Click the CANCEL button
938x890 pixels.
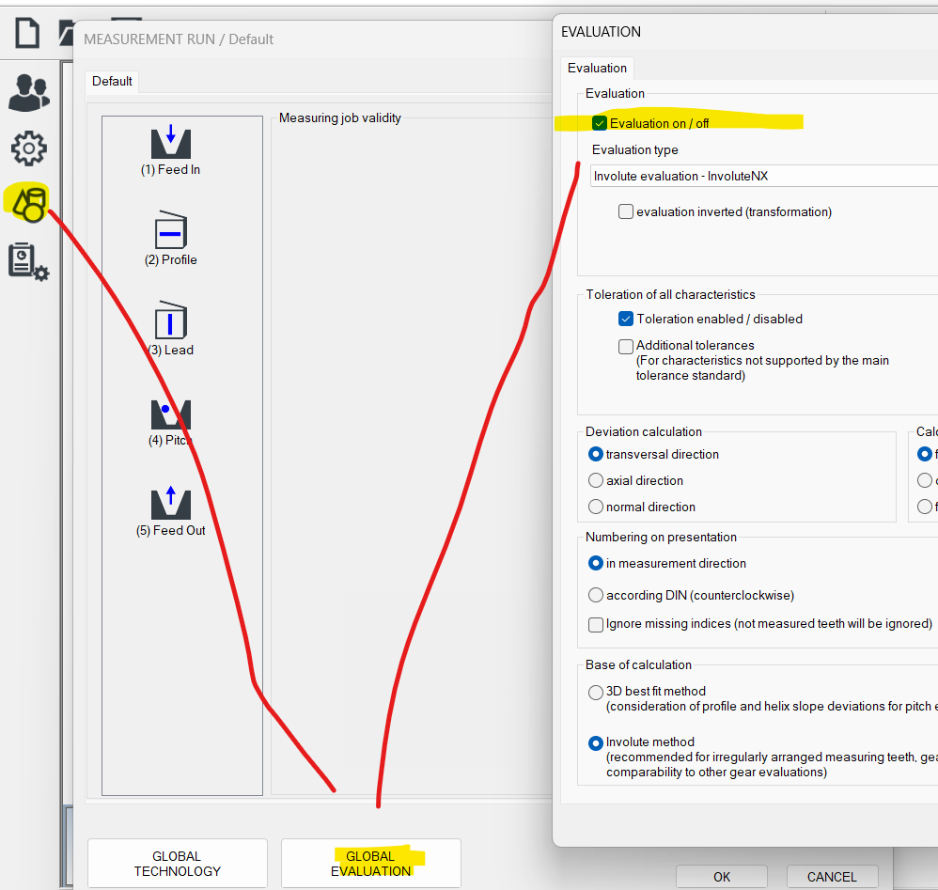click(x=832, y=877)
